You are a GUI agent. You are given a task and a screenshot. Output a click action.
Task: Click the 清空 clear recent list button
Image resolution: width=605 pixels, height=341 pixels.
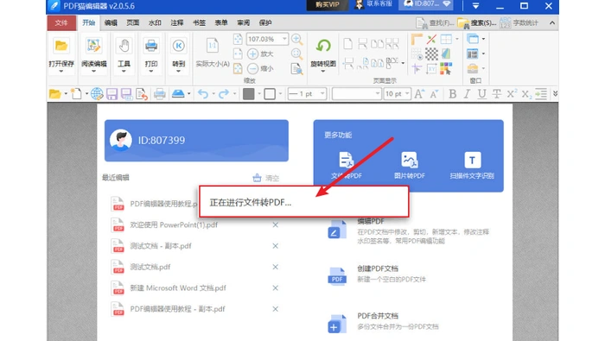point(266,178)
